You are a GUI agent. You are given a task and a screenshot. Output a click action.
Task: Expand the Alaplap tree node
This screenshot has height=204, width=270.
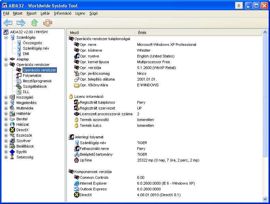(x=6, y=59)
